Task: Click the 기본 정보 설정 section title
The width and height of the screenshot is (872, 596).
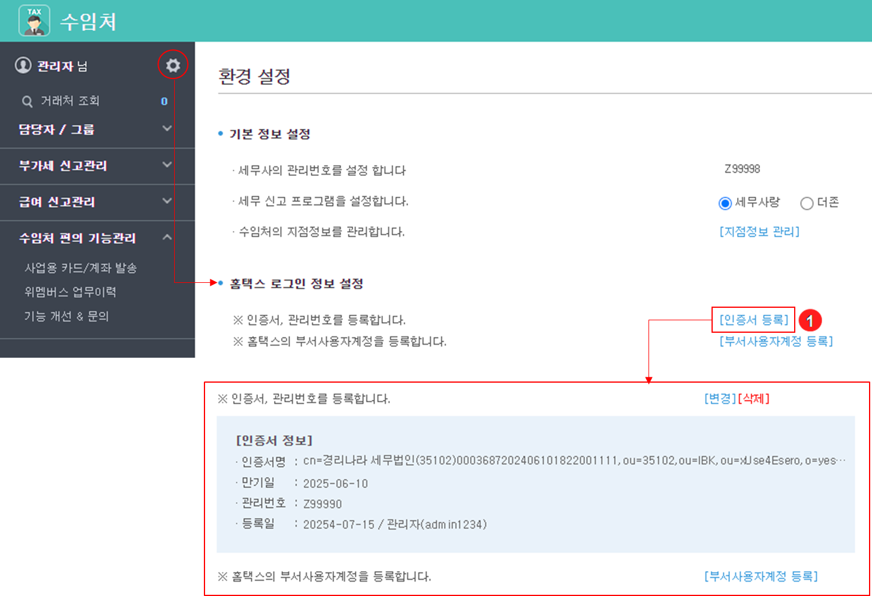Action: click(270, 134)
